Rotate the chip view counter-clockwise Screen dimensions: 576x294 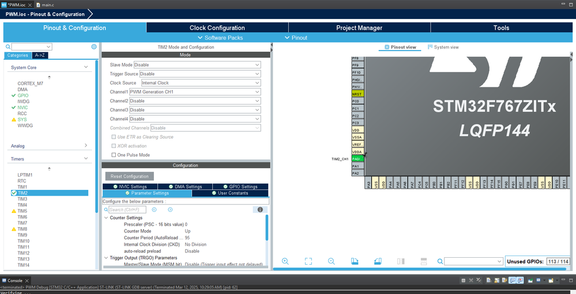(378, 261)
